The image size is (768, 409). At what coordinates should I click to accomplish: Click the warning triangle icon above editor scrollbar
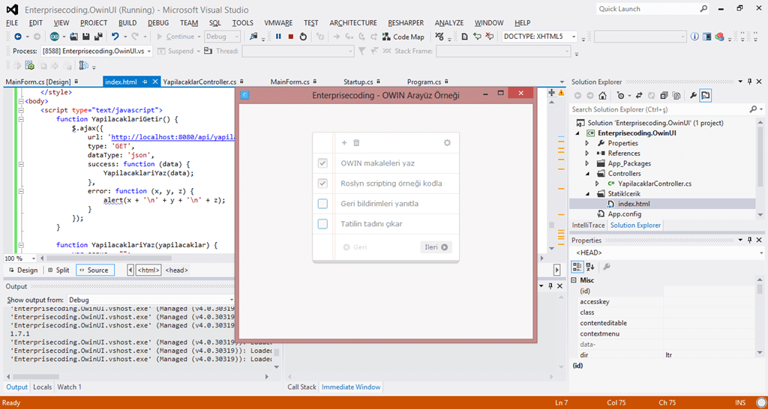coord(561,92)
